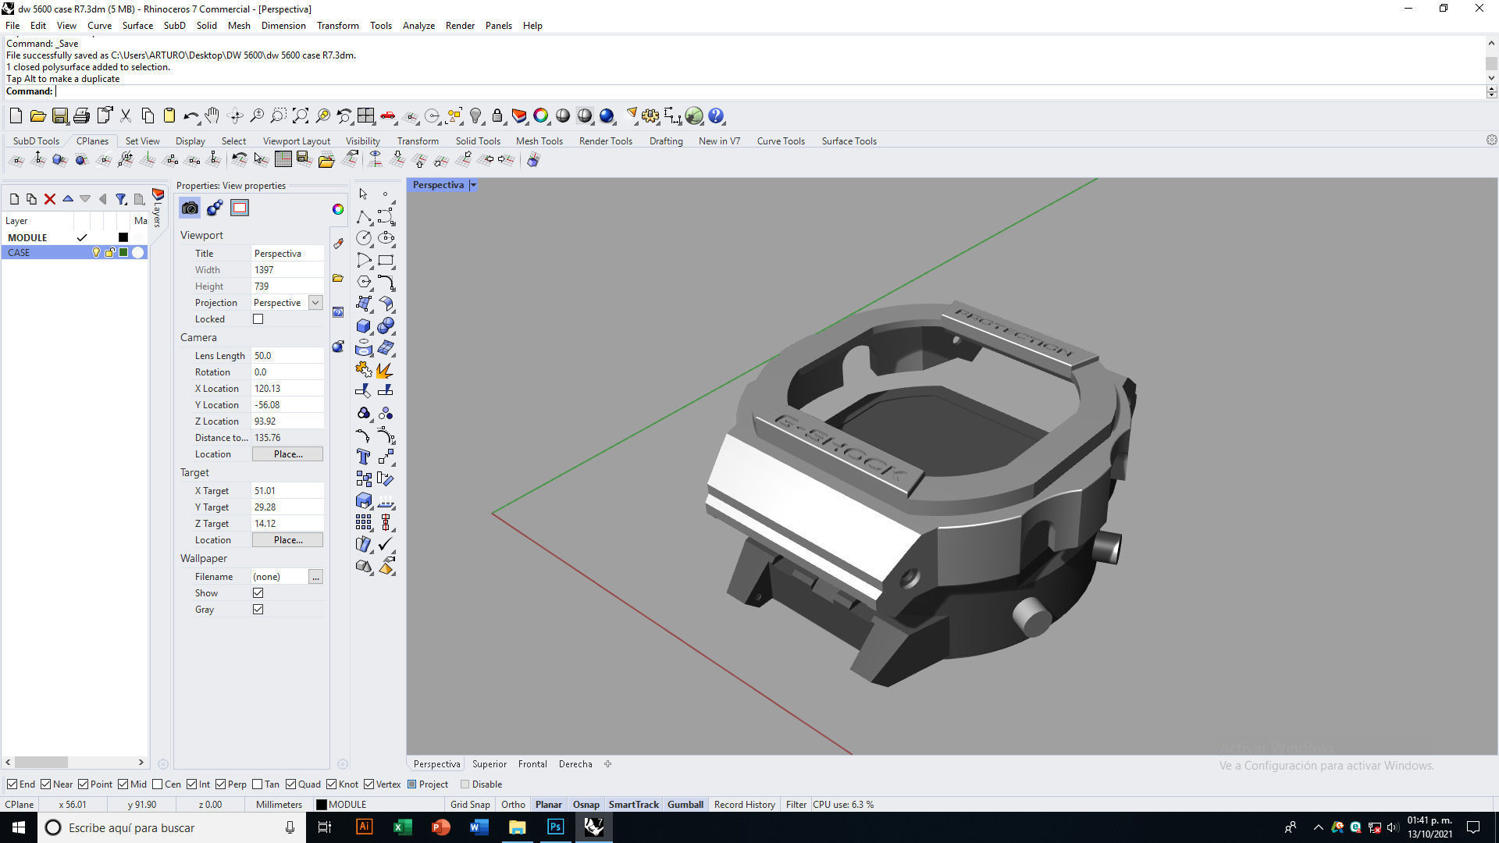Click the Command input line
This screenshot has height=843, width=1499.
(769, 91)
